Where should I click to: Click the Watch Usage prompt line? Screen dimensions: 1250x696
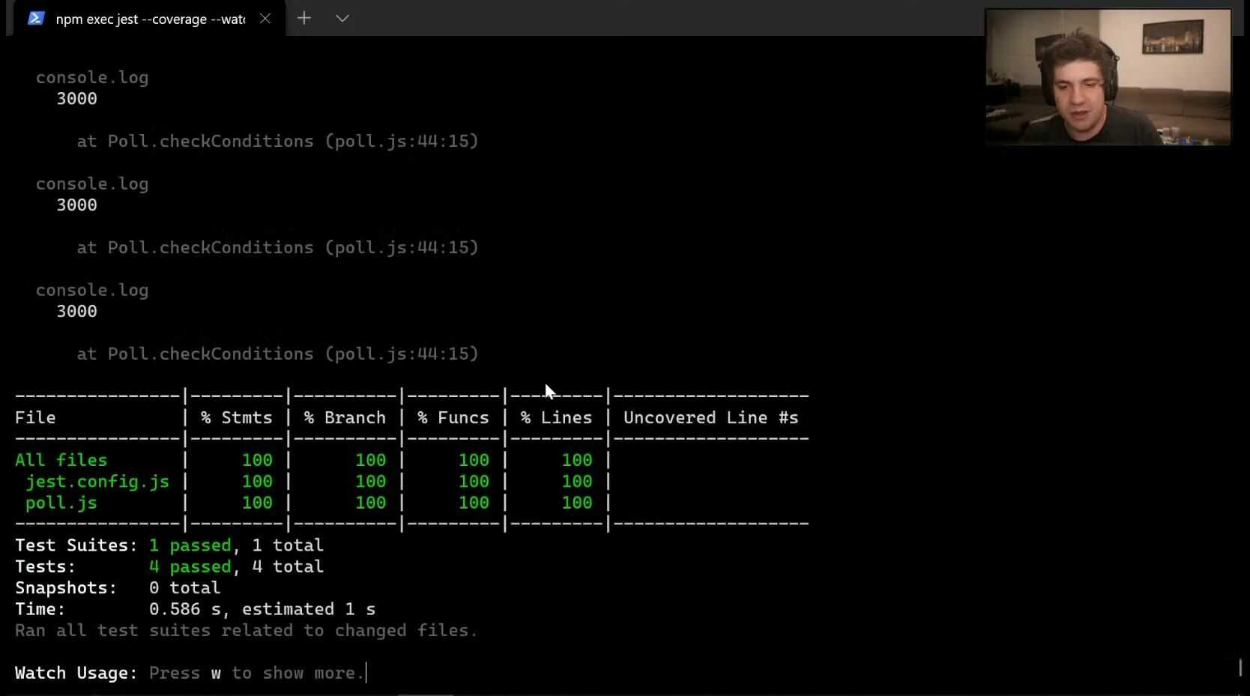(190, 673)
